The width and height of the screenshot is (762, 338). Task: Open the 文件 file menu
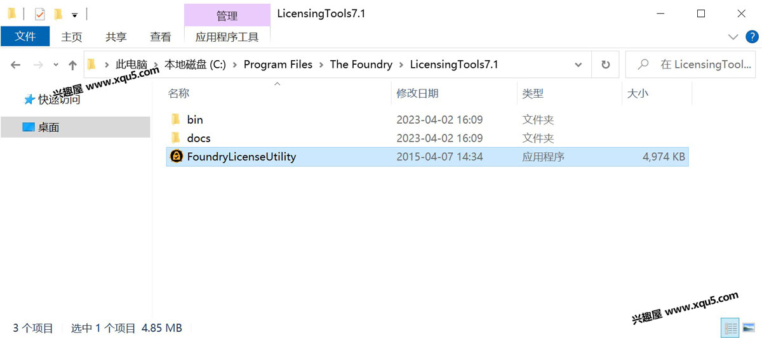(x=25, y=37)
